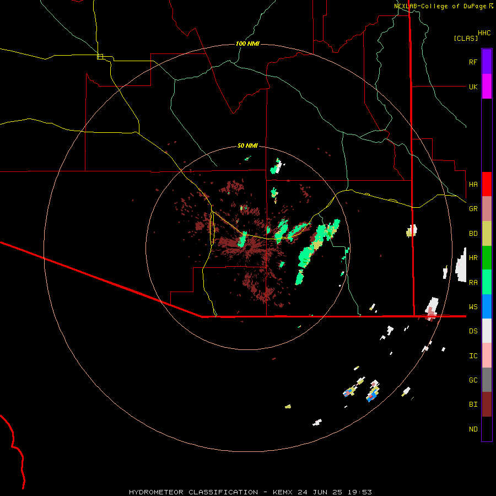The height and width of the screenshot is (496, 496).
Task: Click the RF purple legend swatch
Action: (487, 62)
